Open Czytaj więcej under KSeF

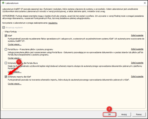point(15,44)
